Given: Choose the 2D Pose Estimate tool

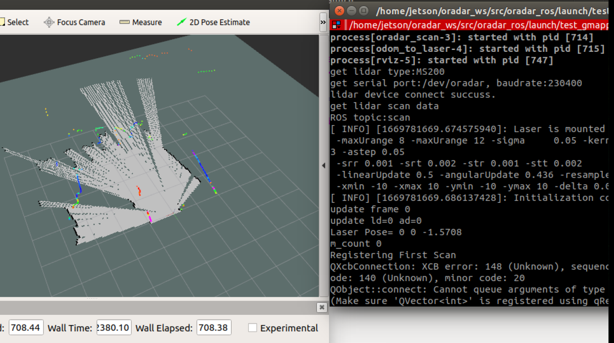Looking at the screenshot, I should 213,22.
